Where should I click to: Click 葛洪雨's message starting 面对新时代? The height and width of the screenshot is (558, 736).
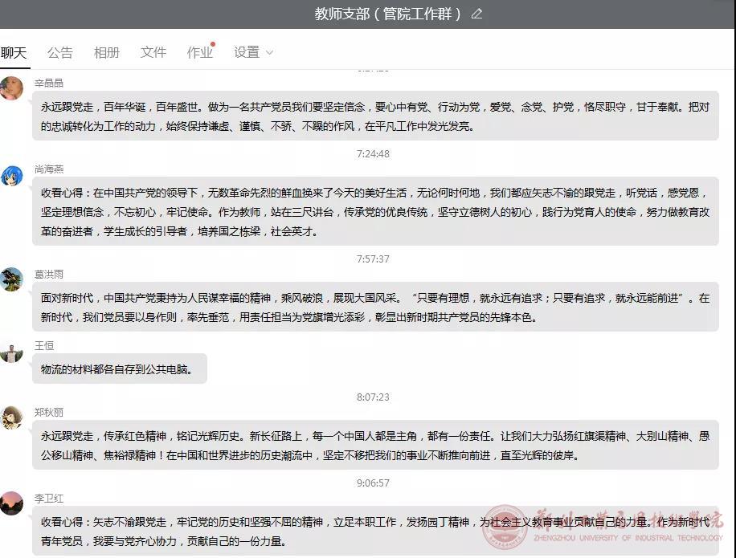click(374, 308)
